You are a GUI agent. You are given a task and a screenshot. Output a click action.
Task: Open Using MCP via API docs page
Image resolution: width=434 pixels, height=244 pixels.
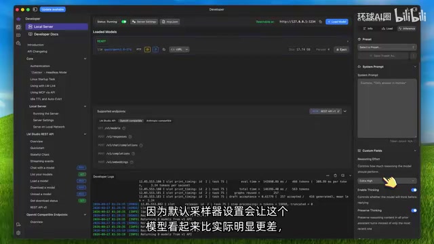click(43, 92)
